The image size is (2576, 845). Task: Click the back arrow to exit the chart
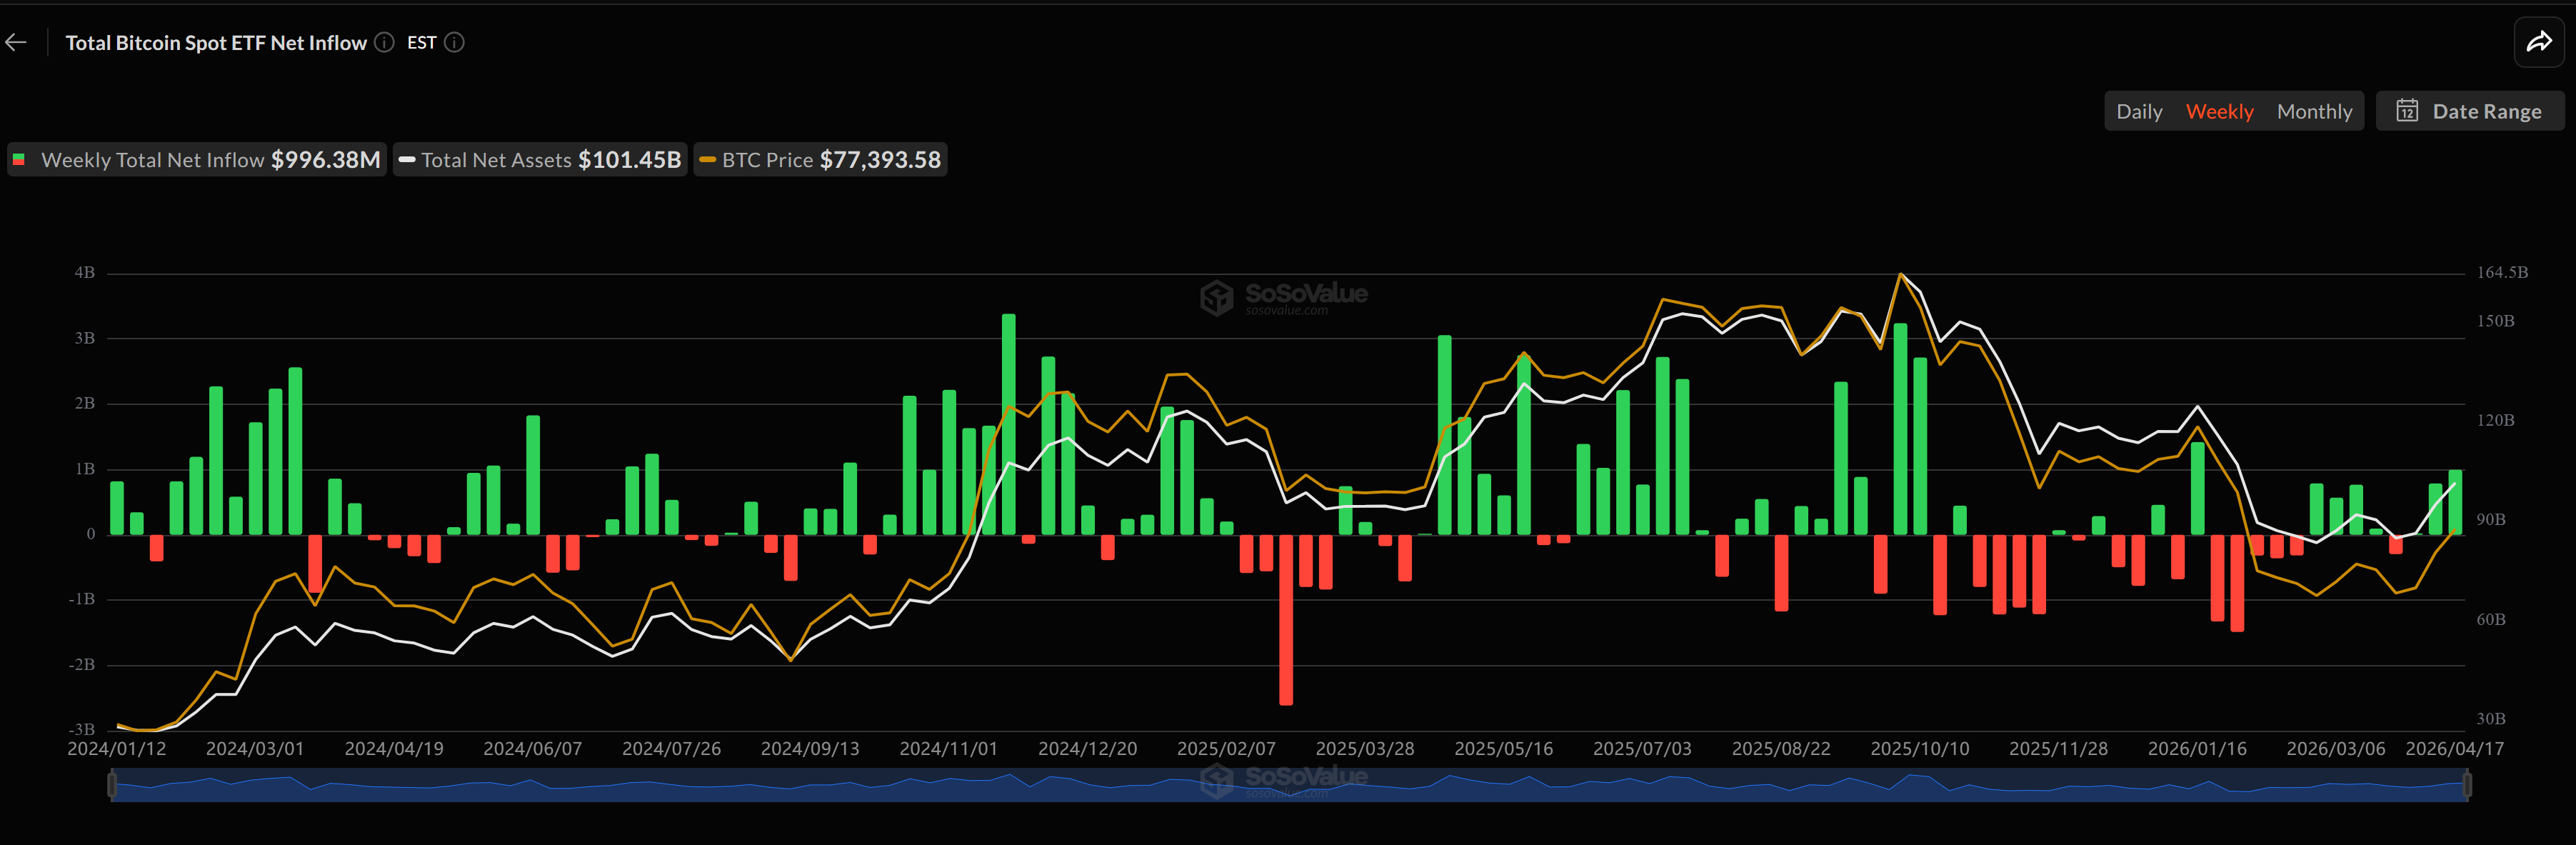pyautogui.click(x=16, y=42)
